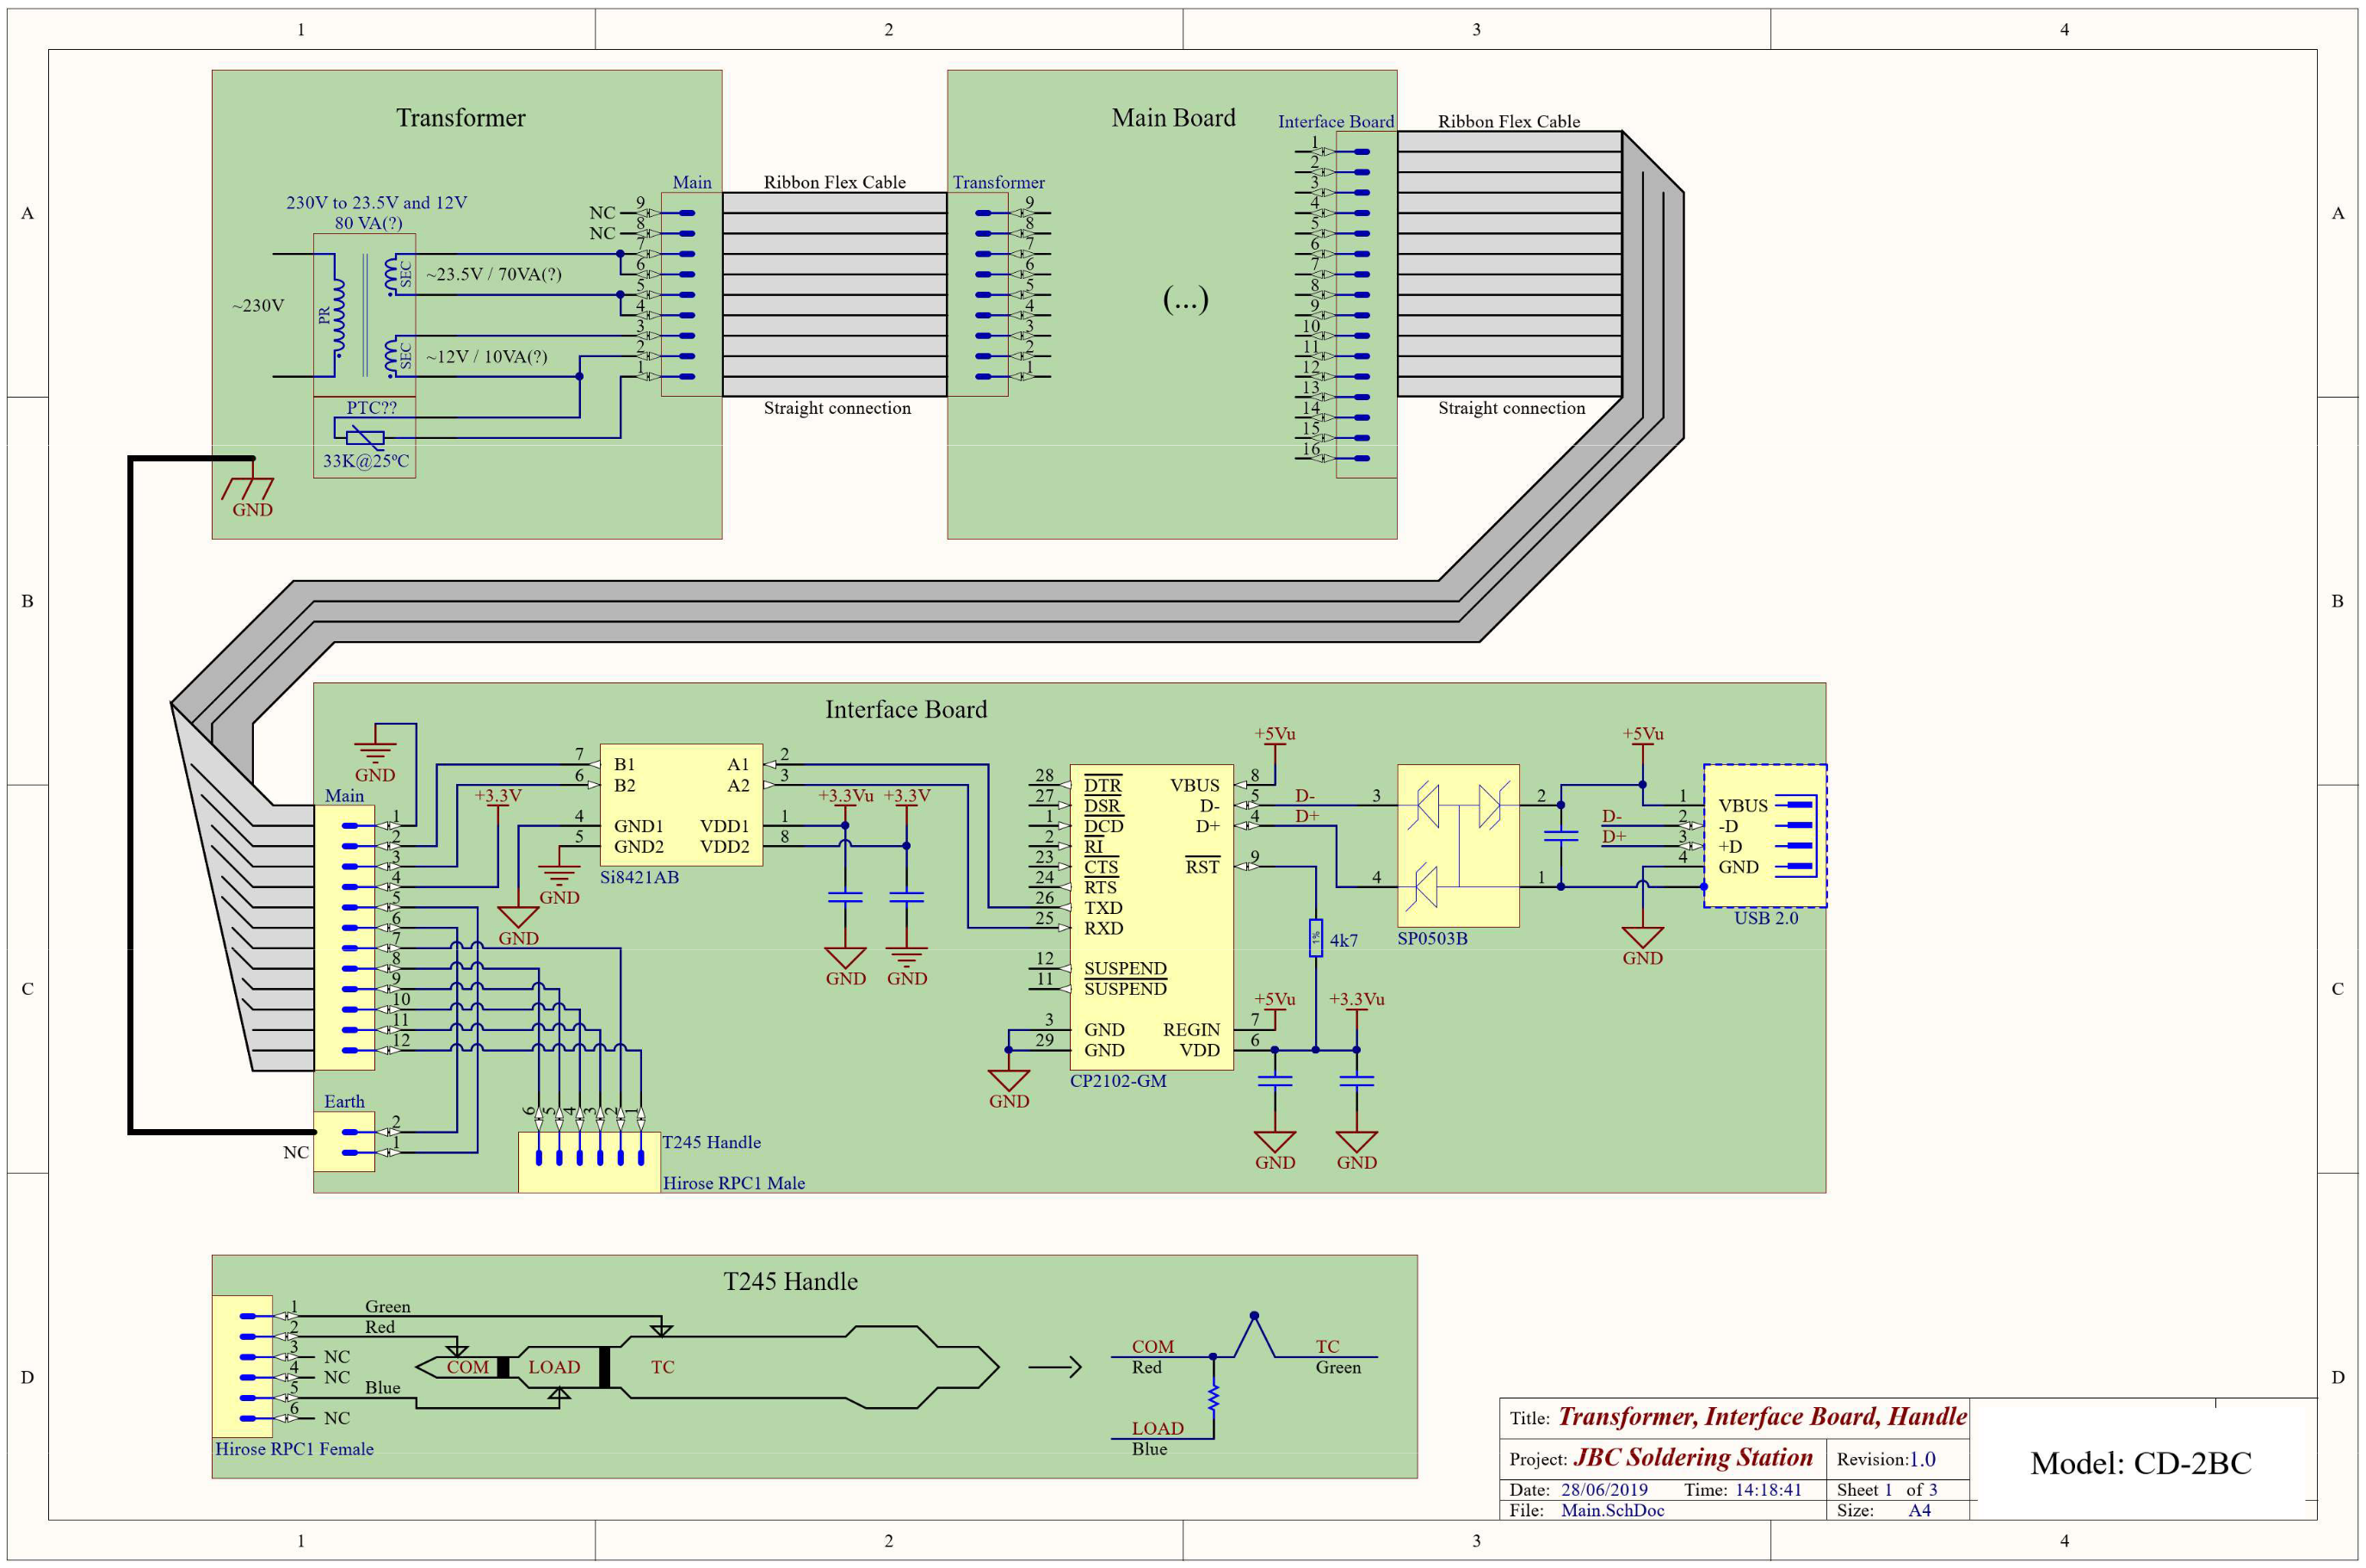This screenshot has width=2366, height=1568.
Task: Click the Transformer block title
Action: (x=460, y=118)
